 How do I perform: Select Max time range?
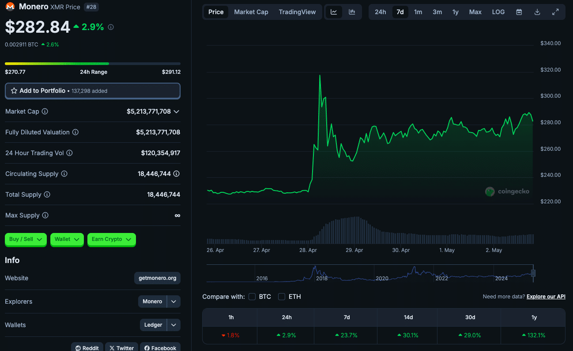pyautogui.click(x=475, y=12)
